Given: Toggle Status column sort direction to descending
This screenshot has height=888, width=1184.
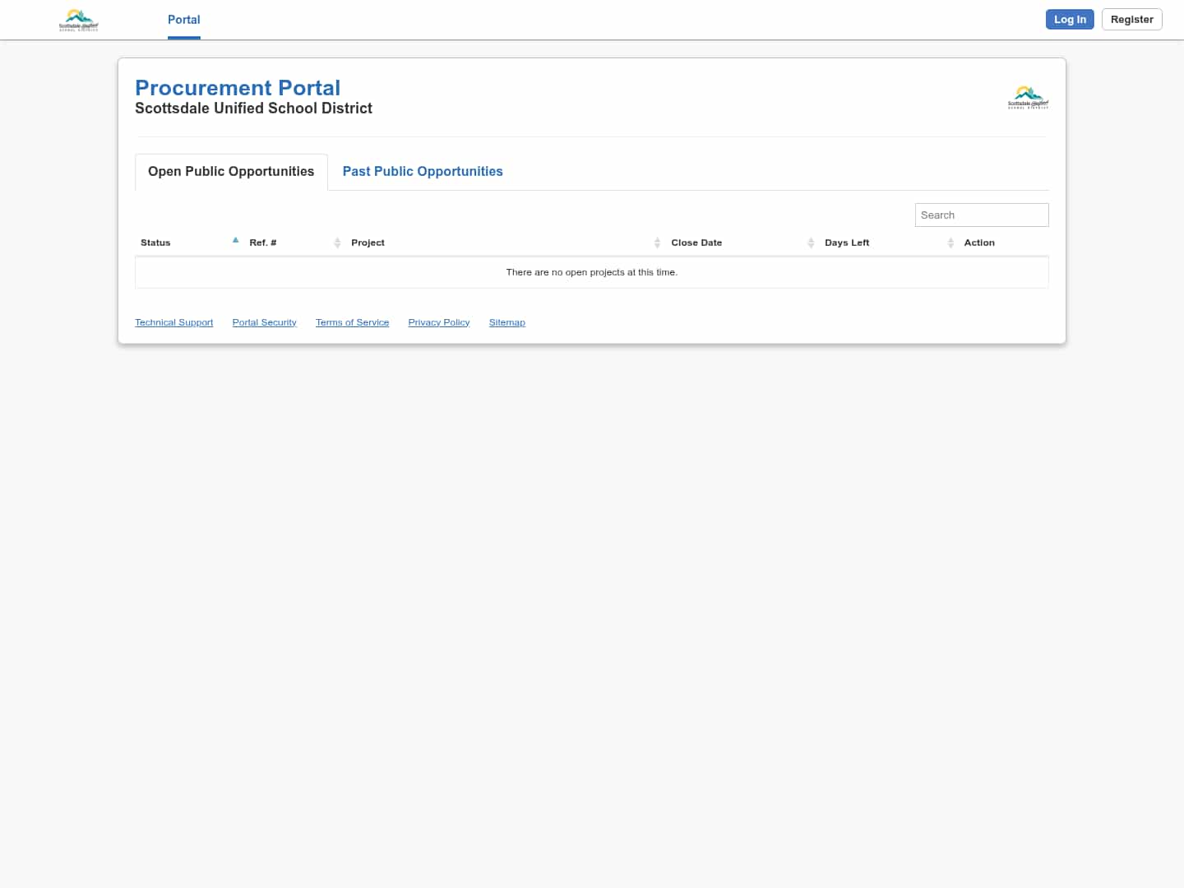Looking at the screenshot, I should 235,239.
